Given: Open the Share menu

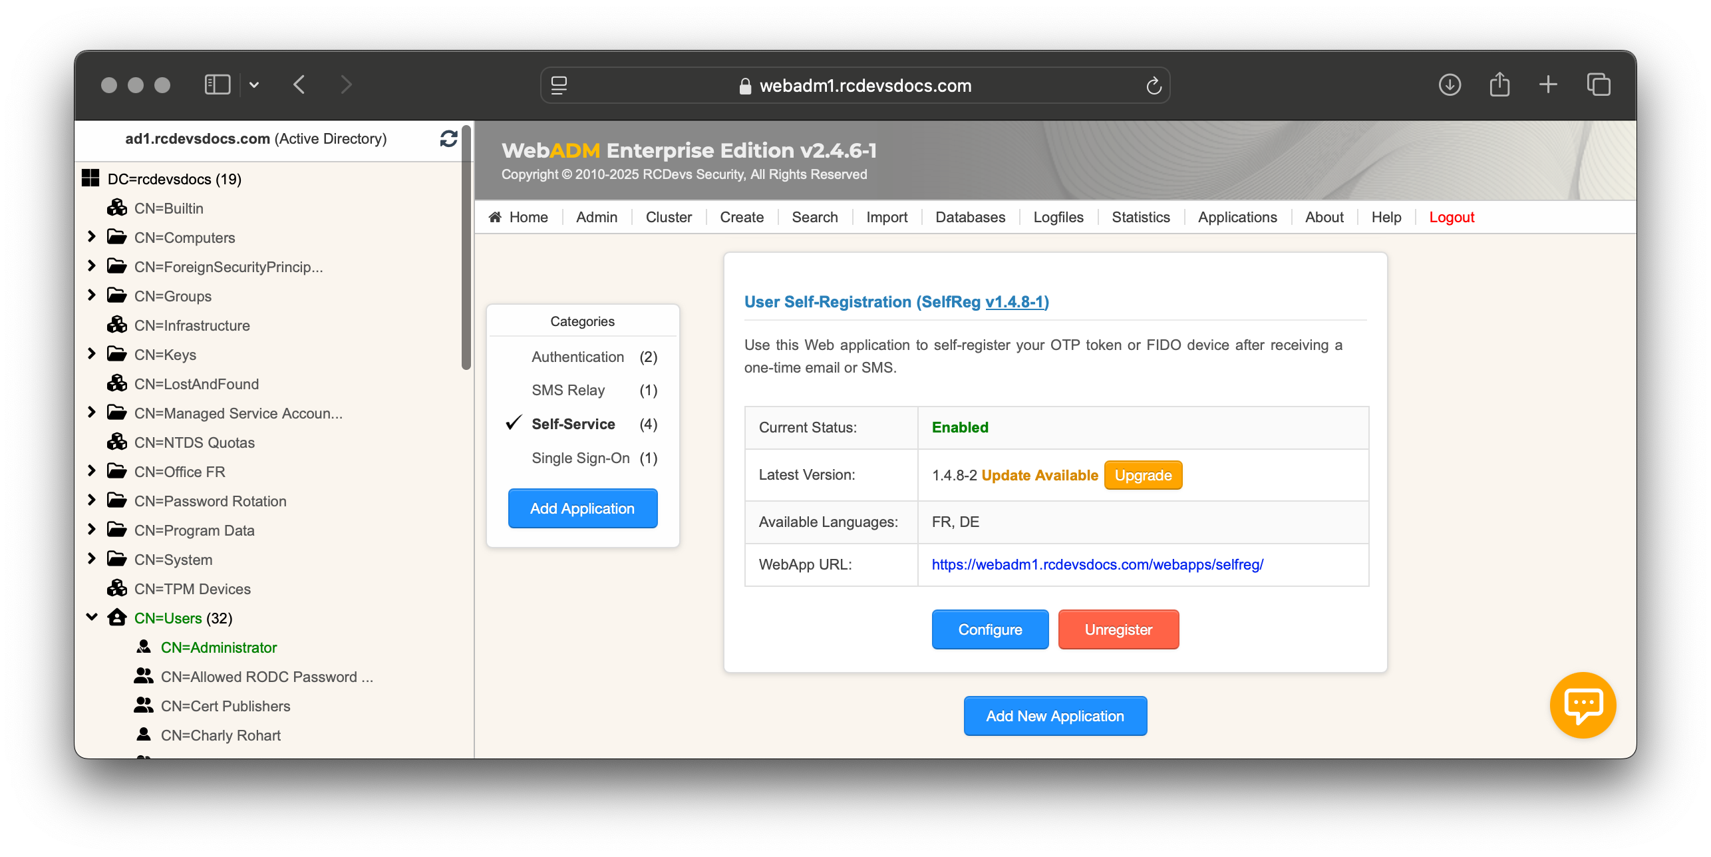Looking at the screenshot, I should 1499,85.
